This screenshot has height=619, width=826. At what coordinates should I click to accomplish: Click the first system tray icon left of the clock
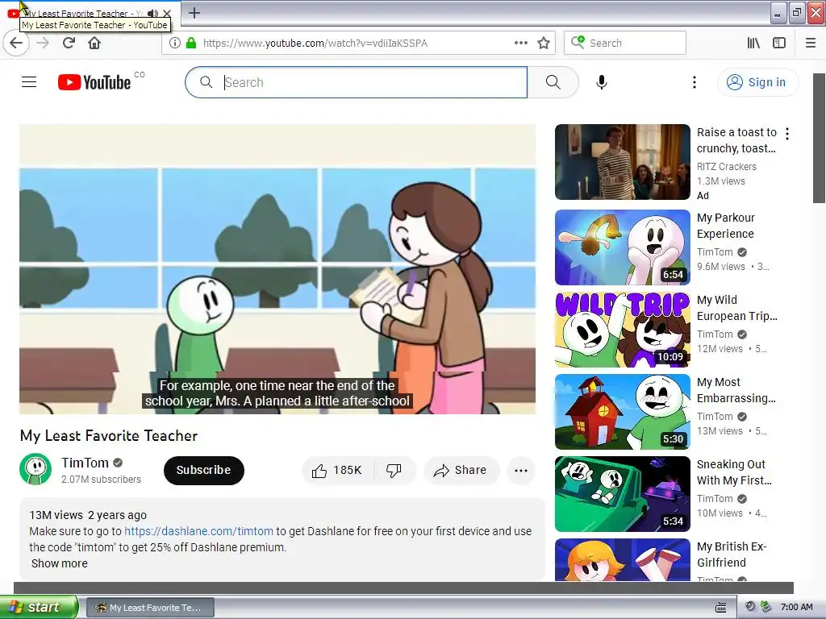750,607
